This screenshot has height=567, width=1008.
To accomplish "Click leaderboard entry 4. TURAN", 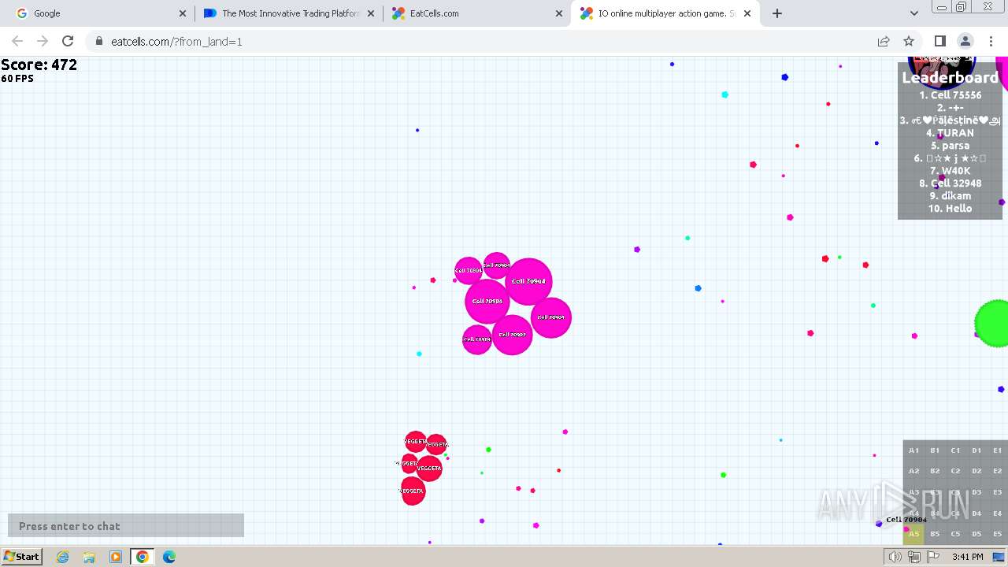I will [950, 133].
